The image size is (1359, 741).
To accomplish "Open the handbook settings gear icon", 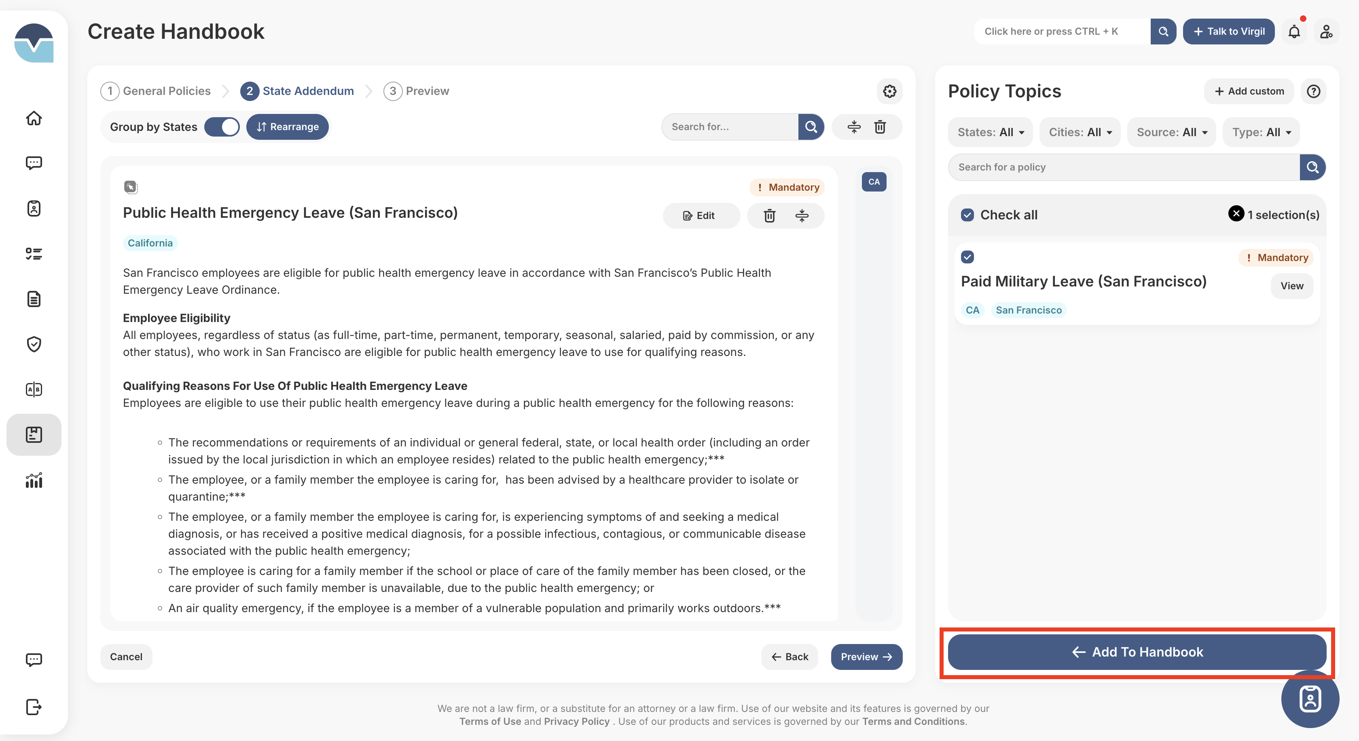I will point(889,91).
